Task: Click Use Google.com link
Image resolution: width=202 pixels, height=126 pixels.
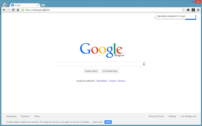Action: click(188, 116)
